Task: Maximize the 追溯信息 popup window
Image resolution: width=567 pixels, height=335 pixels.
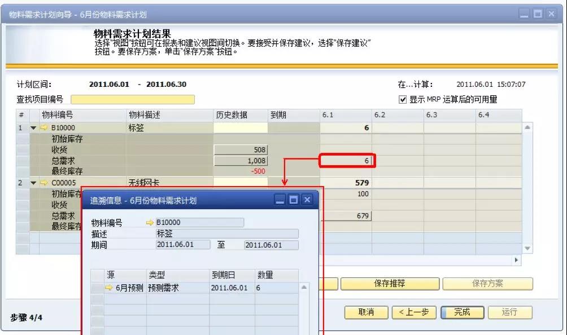Action: pos(294,200)
